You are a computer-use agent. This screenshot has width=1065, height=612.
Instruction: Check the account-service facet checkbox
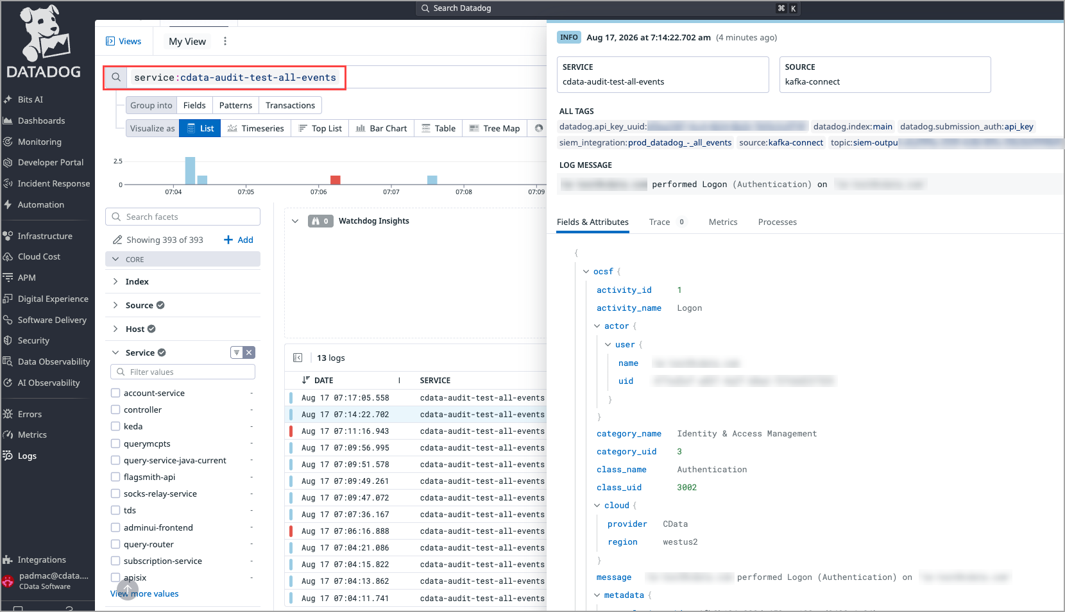[115, 393]
